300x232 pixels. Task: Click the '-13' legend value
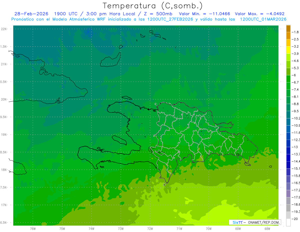(x=294, y=147)
